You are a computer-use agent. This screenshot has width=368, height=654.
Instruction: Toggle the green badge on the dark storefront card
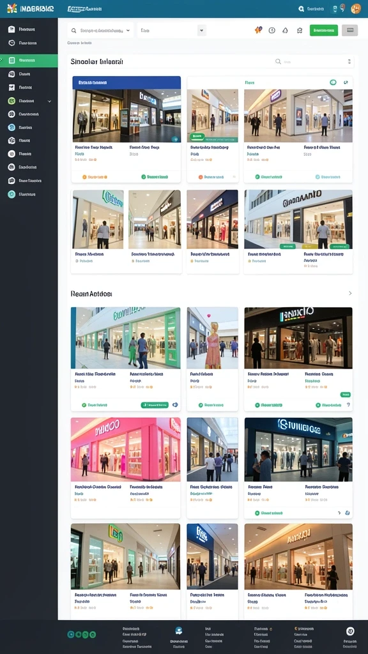345,394
